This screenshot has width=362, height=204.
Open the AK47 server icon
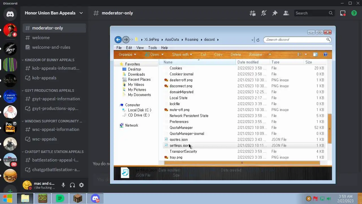pyautogui.click(x=10, y=49)
